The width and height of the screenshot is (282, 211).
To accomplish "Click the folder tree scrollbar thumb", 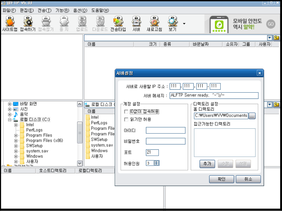I will (x=80, y=132).
